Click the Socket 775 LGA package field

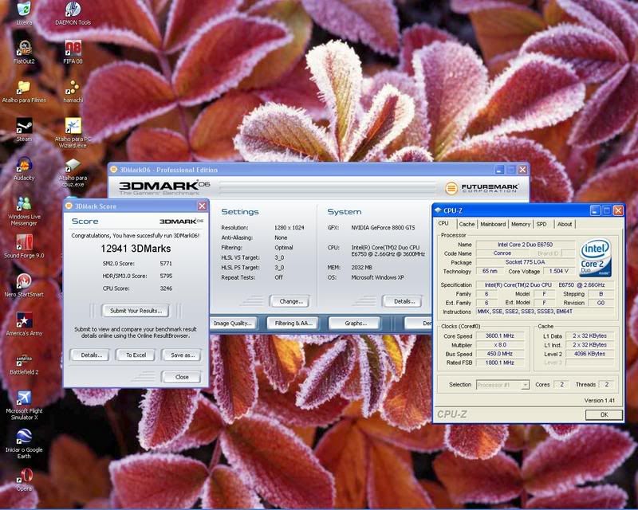coord(525,262)
